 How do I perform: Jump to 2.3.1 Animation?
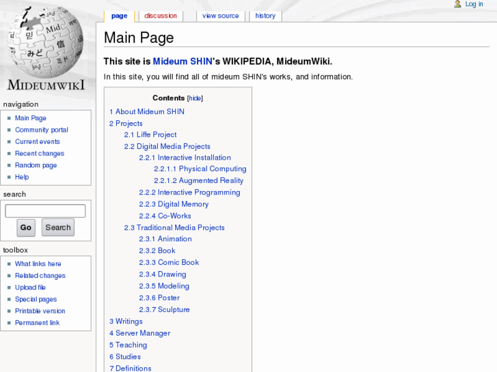point(165,239)
